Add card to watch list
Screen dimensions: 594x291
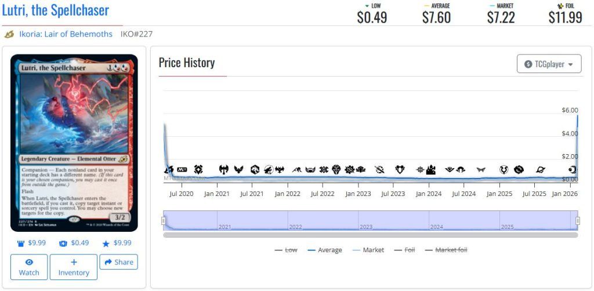point(29,267)
